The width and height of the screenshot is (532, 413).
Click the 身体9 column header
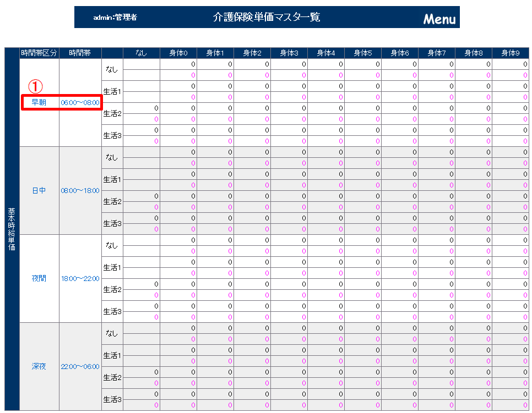point(511,53)
